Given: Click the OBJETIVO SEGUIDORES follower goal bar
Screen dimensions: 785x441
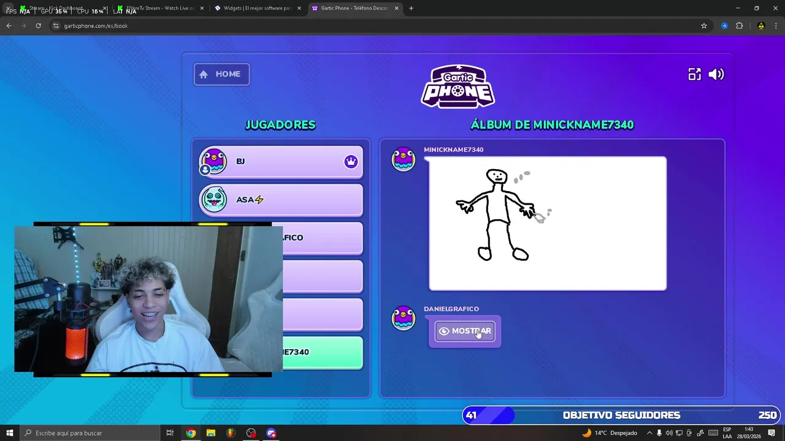Looking at the screenshot, I should click(x=621, y=415).
